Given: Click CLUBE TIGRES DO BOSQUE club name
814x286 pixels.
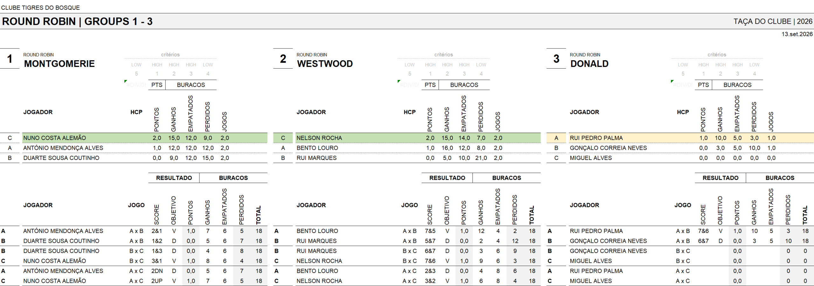Looking at the screenshot, I should pyautogui.click(x=40, y=7).
